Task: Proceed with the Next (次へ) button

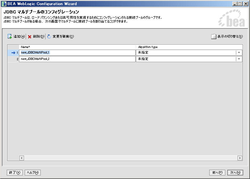Action: [235, 173]
